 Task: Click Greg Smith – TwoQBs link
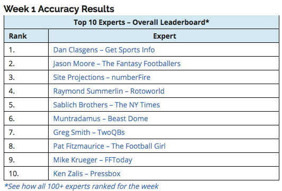coord(89,132)
